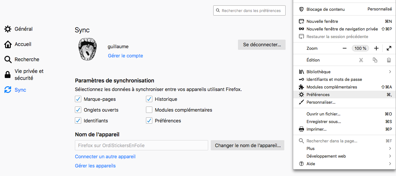Click the Se déconnecter button

pos(262,45)
